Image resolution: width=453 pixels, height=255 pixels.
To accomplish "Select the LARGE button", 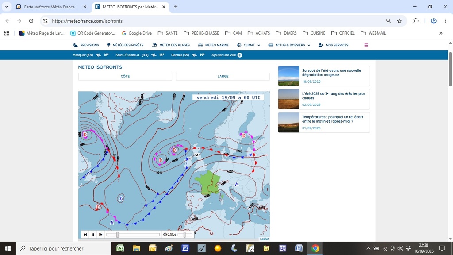I will [x=223, y=77].
